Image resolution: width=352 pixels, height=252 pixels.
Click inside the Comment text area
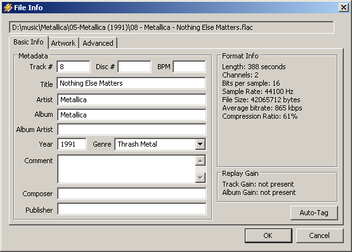point(127,169)
